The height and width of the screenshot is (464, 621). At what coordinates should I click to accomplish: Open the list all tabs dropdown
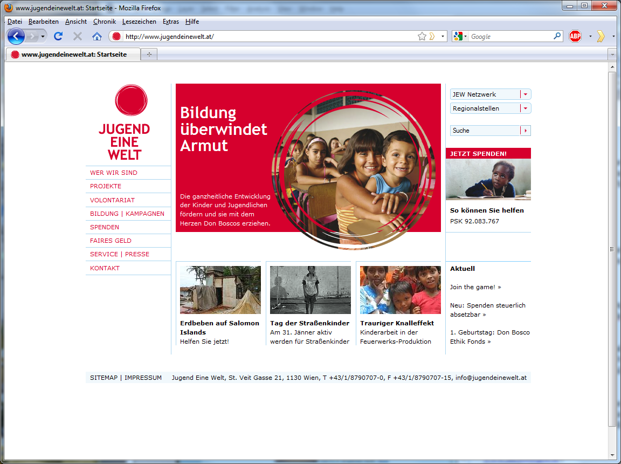[612, 54]
